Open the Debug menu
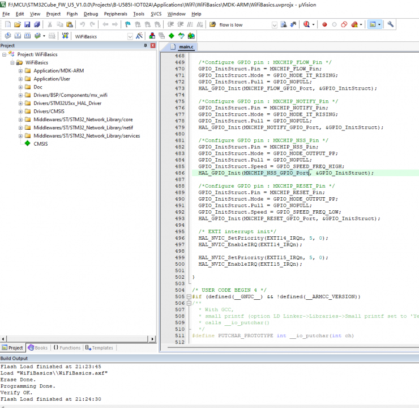Image resolution: width=419 pixels, height=408 pixels. (91, 14)
